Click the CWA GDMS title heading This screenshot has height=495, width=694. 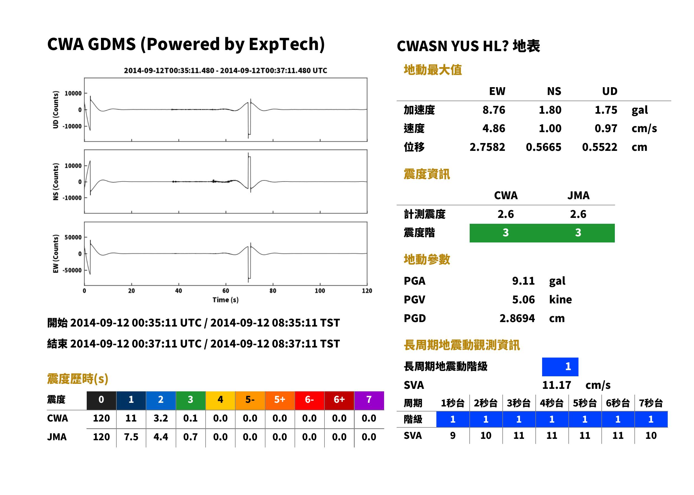pyautogui.click(x=186, y=44)
